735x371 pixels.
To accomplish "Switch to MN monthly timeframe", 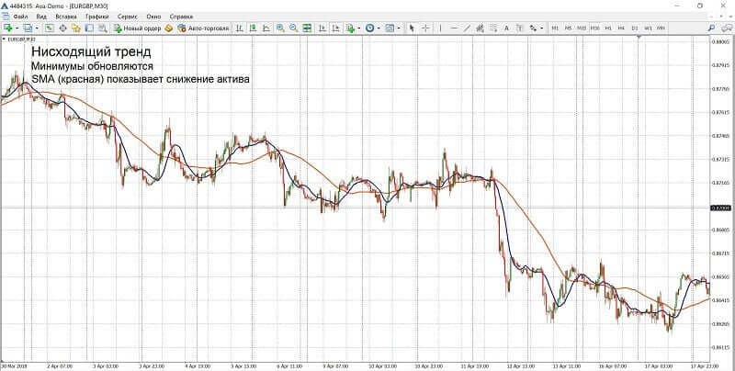I will [x=661, y=28].
